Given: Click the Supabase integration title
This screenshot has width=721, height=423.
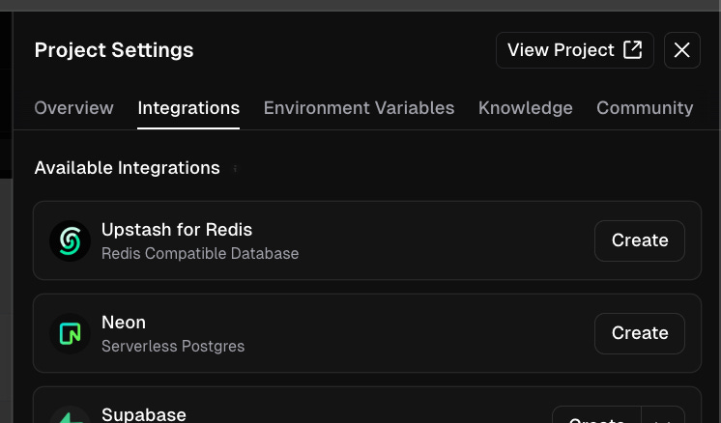Looking at the screenshot, I should (144, 414).
